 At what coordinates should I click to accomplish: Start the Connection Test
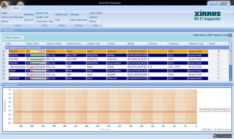click(x=45, y=21)
